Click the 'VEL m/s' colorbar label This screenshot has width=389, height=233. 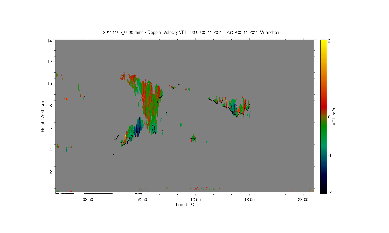pos(334,117)
